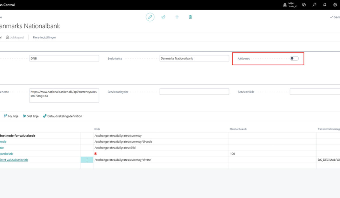Click cell /exchangerates/dailyrates/currency

(x=161, y=135)
